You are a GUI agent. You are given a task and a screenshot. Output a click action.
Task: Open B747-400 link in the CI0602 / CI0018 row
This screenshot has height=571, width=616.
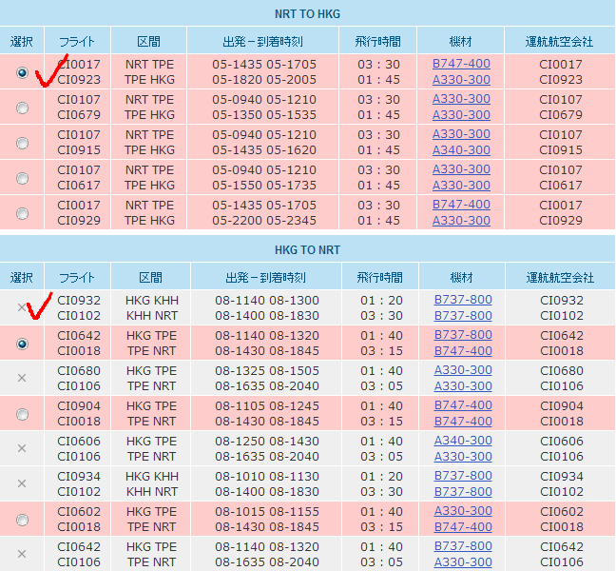(x=463, y=527)
